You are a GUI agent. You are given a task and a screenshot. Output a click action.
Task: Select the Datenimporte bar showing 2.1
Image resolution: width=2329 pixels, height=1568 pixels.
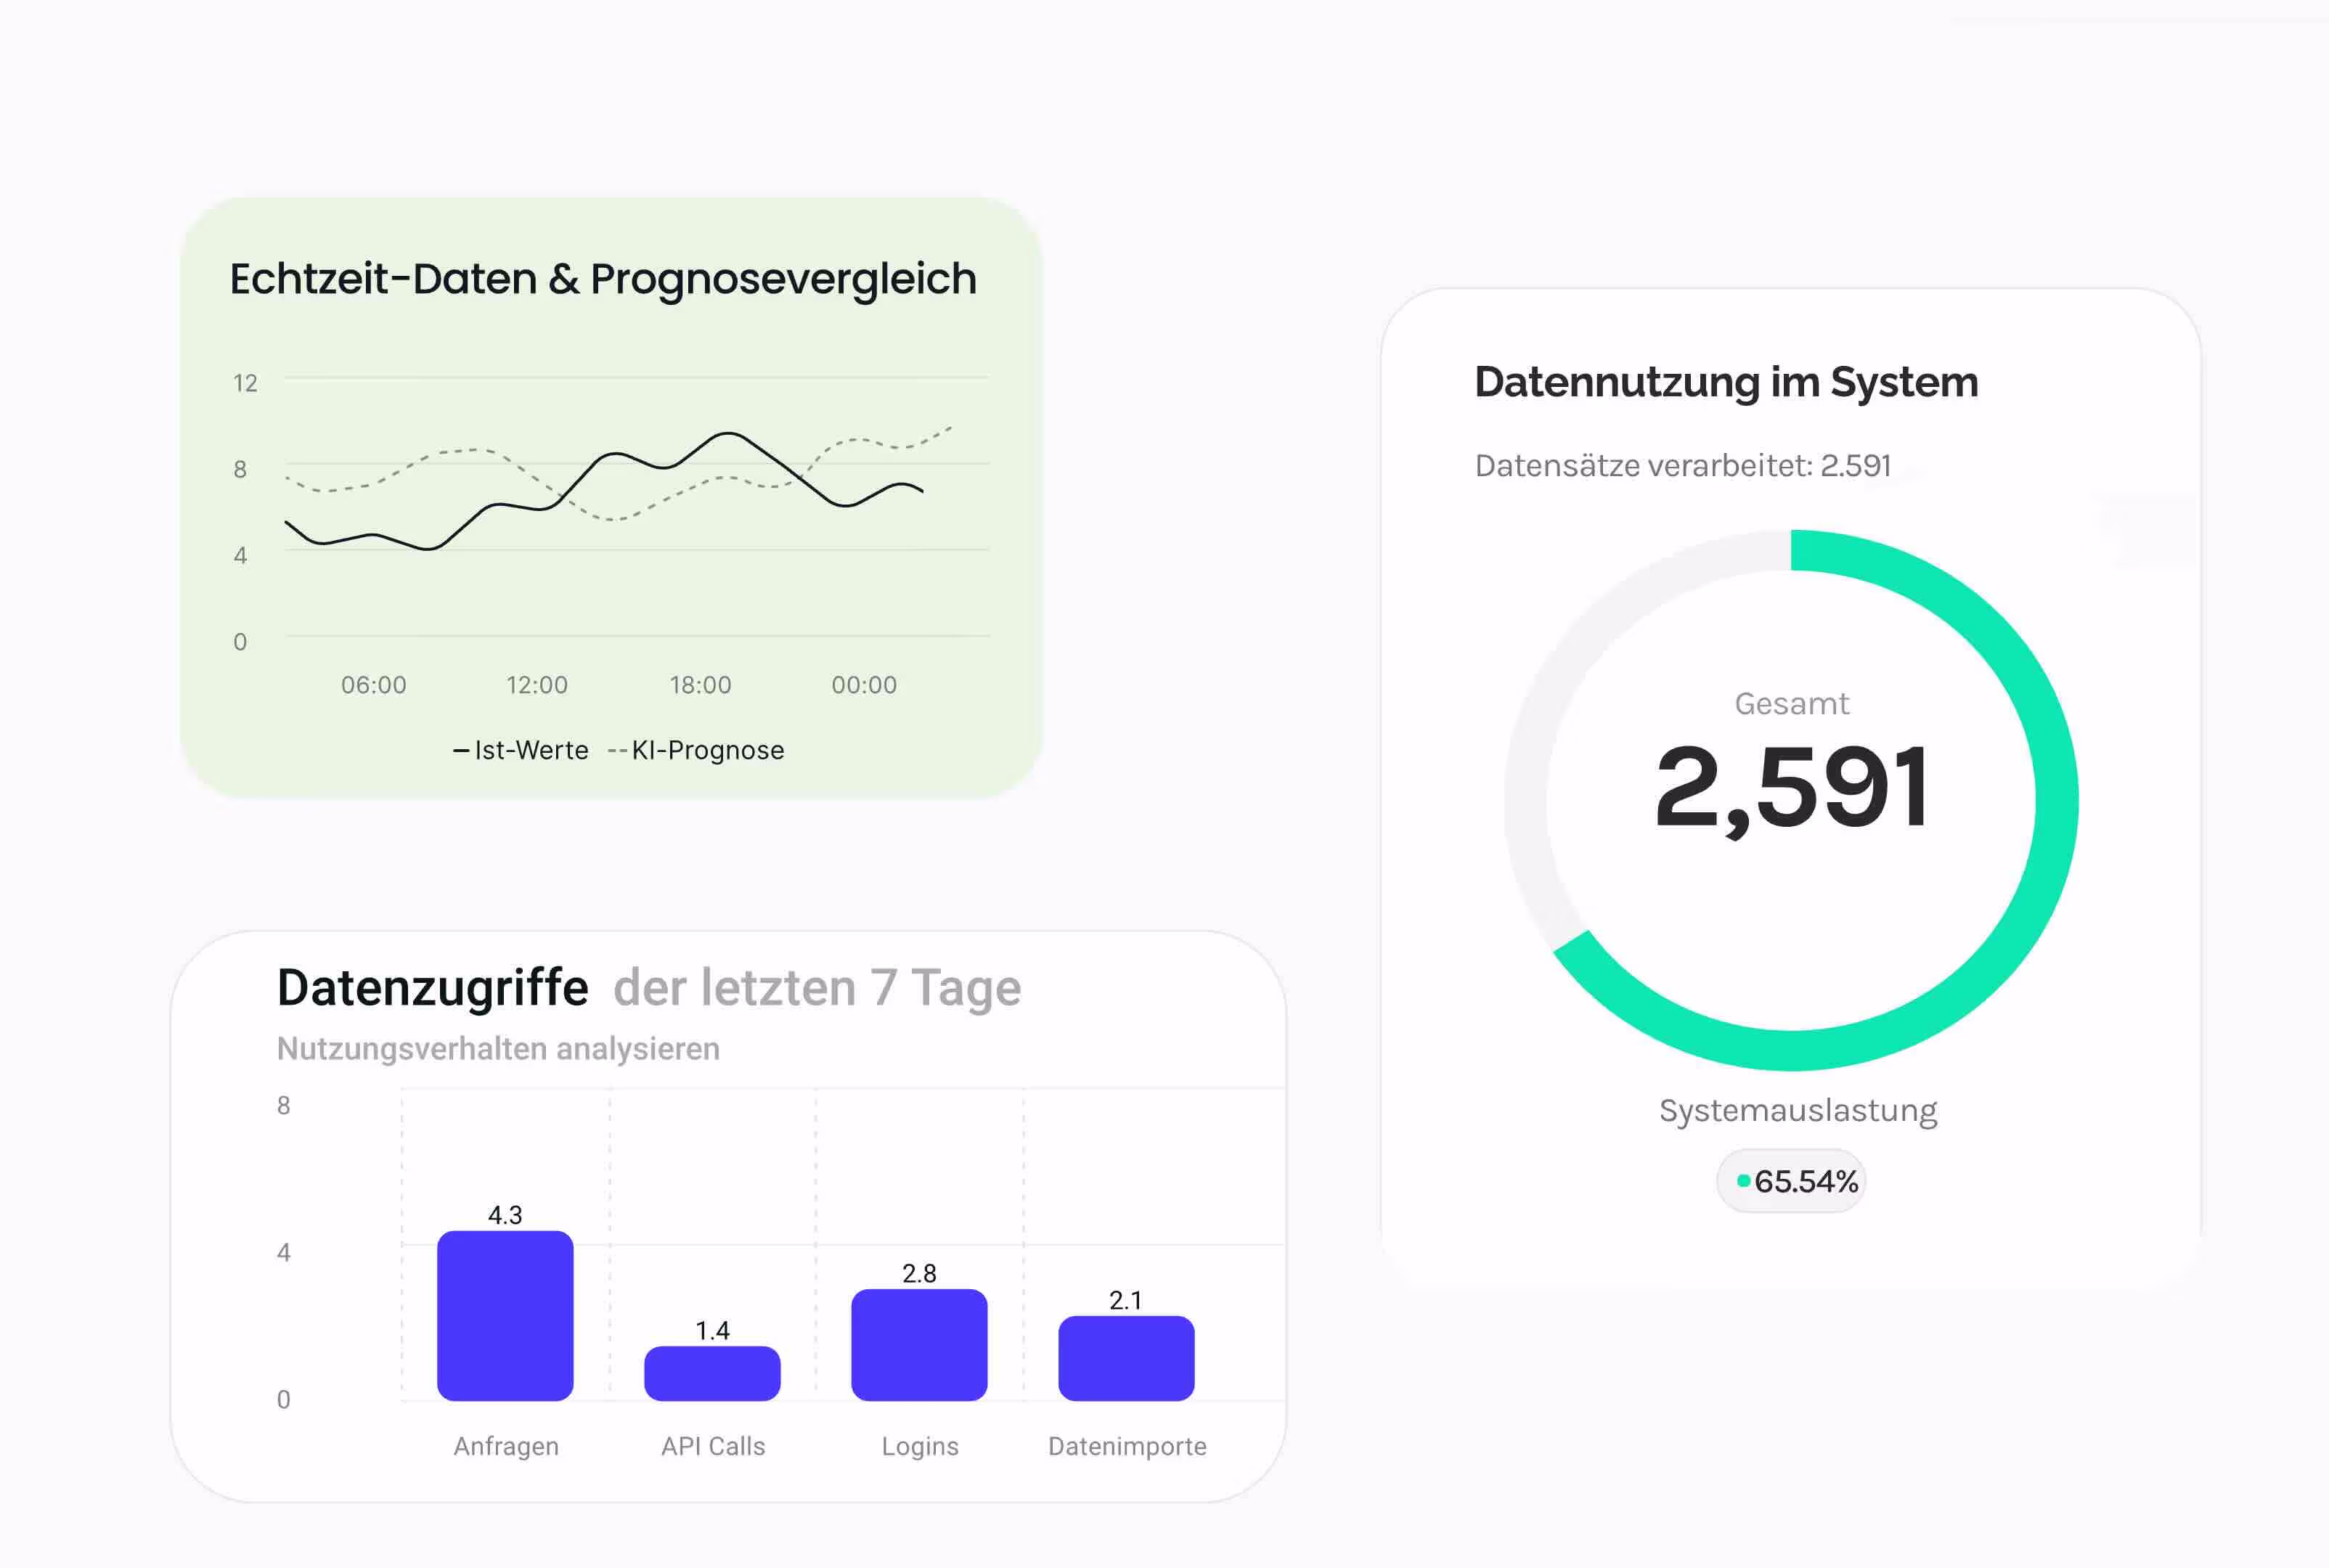click(x=1126, y=1358)
